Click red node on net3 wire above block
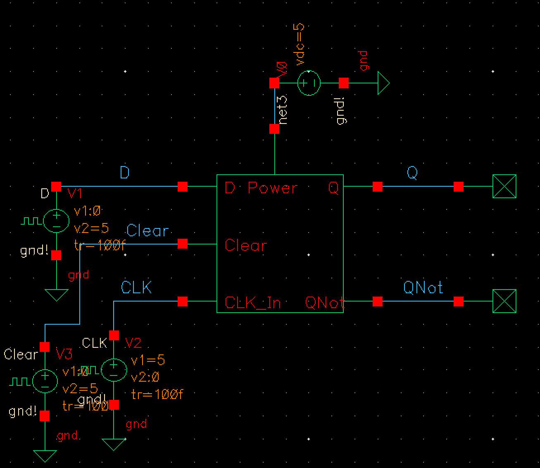 tap(274, 129)
